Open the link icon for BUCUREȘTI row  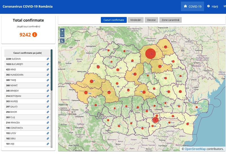pos(48,64)
